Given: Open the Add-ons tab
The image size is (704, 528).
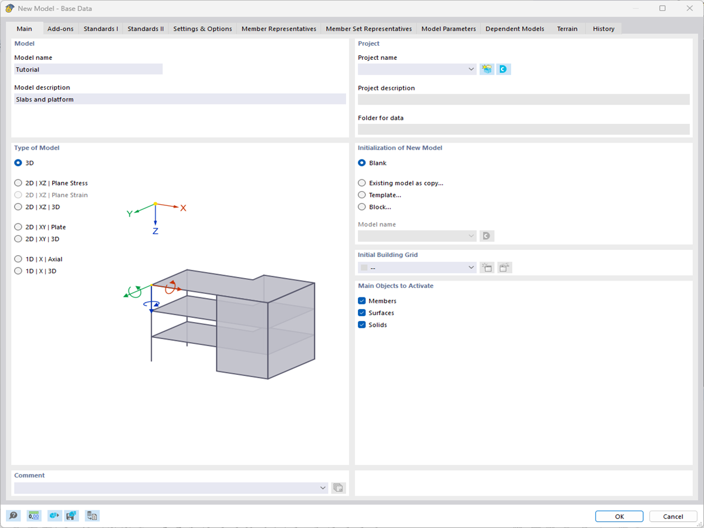Looking at the screenshot, I should (60, 28).
